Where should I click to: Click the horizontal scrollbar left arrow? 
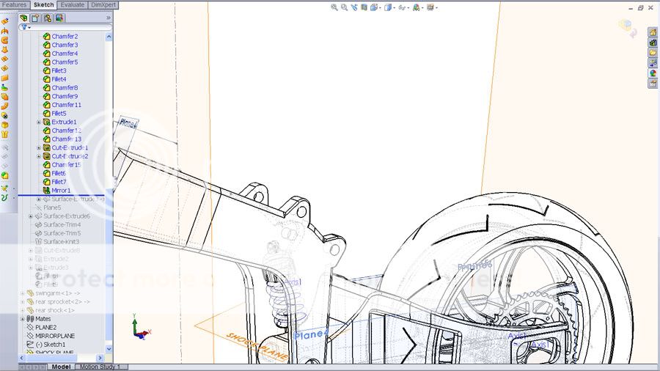tap(22, 358)
